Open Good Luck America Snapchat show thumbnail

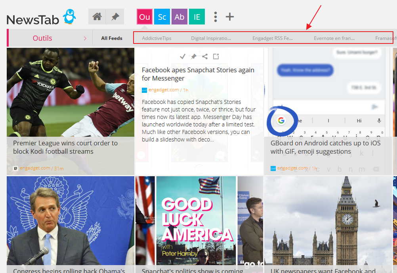coord(199,220)
